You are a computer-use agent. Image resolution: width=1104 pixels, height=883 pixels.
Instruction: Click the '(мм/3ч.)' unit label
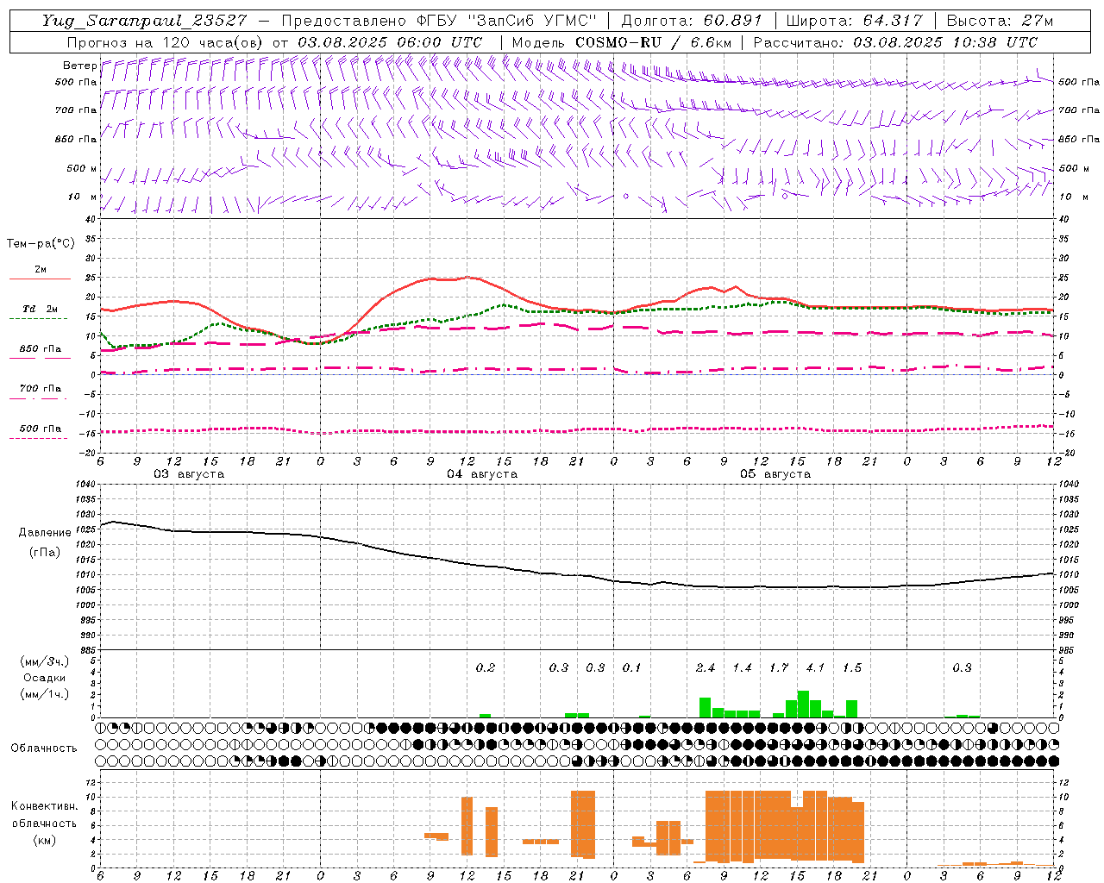(x=45, y=661)
